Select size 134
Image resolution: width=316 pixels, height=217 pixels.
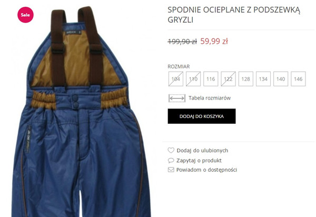(263, 79)
